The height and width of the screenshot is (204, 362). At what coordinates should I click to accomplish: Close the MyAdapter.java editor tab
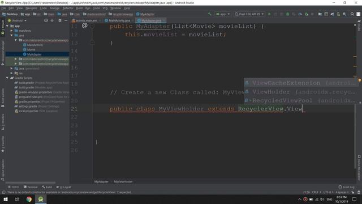pos(164,20)
